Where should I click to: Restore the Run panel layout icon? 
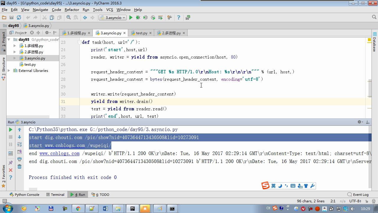[x=11, y=154]
